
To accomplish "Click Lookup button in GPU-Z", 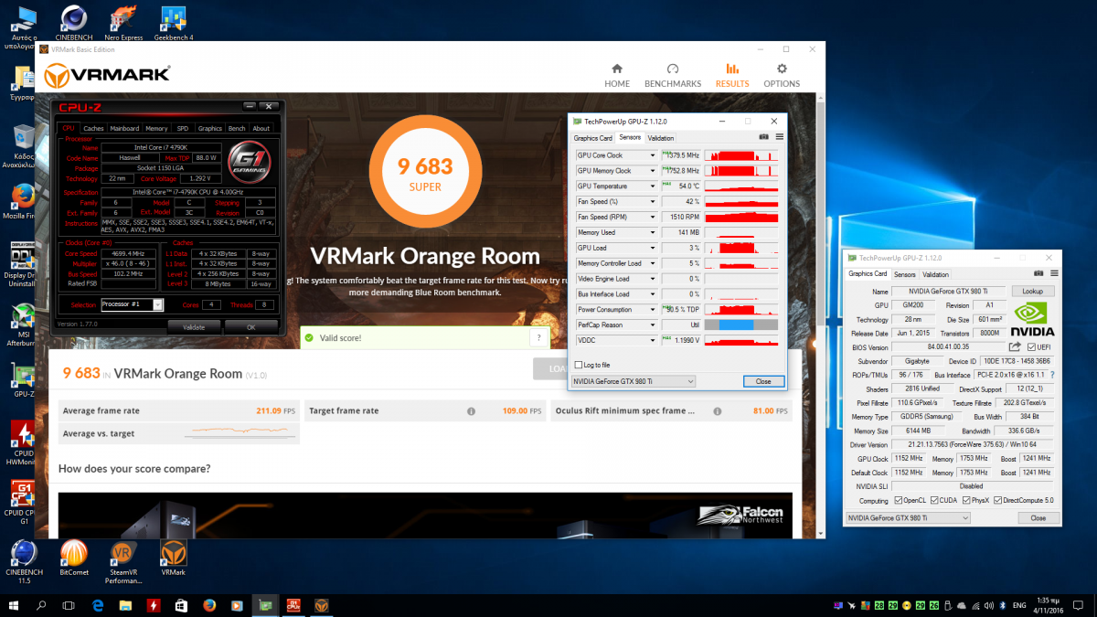I will [1033, 291].
